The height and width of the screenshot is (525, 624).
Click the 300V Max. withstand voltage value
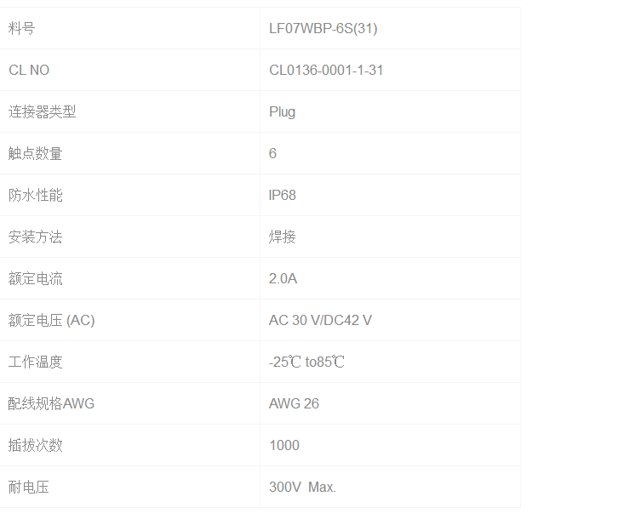(x=302, y=487)
